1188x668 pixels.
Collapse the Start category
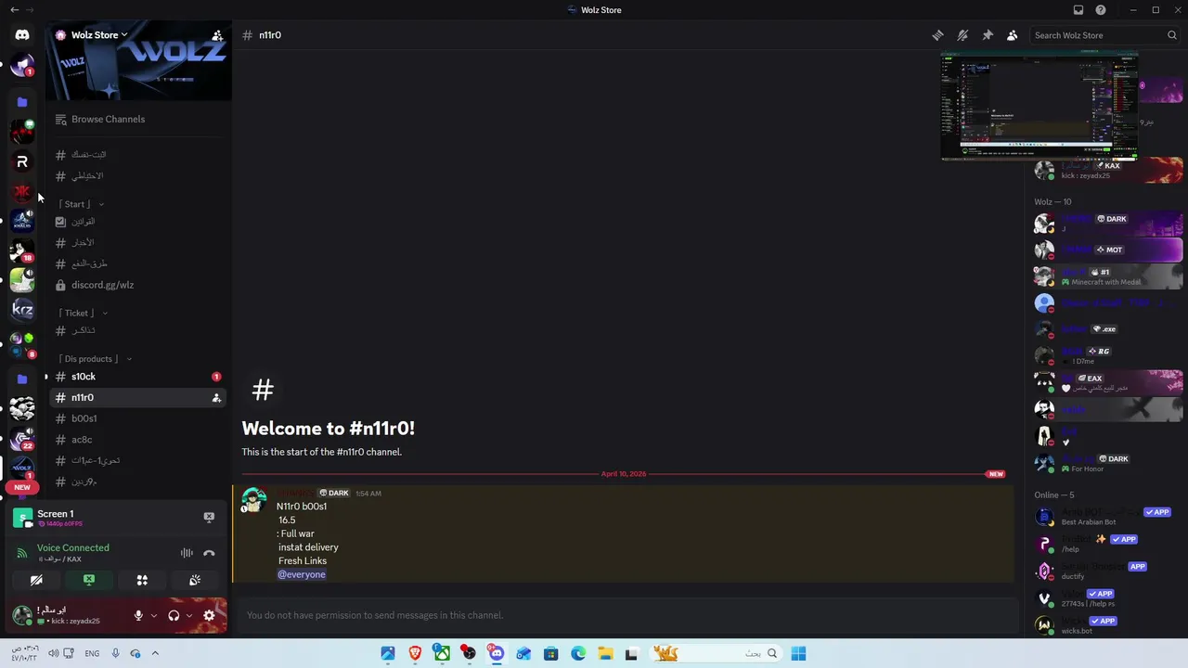click(x=82, y=204)
